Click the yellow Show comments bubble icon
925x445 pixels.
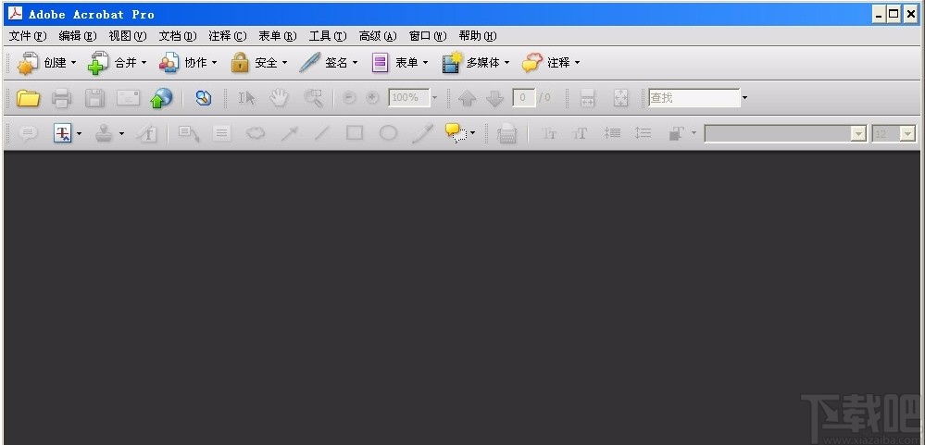point(456,133)
